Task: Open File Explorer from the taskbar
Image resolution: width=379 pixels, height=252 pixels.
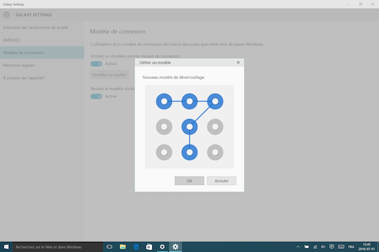Action: pos(123,247)
